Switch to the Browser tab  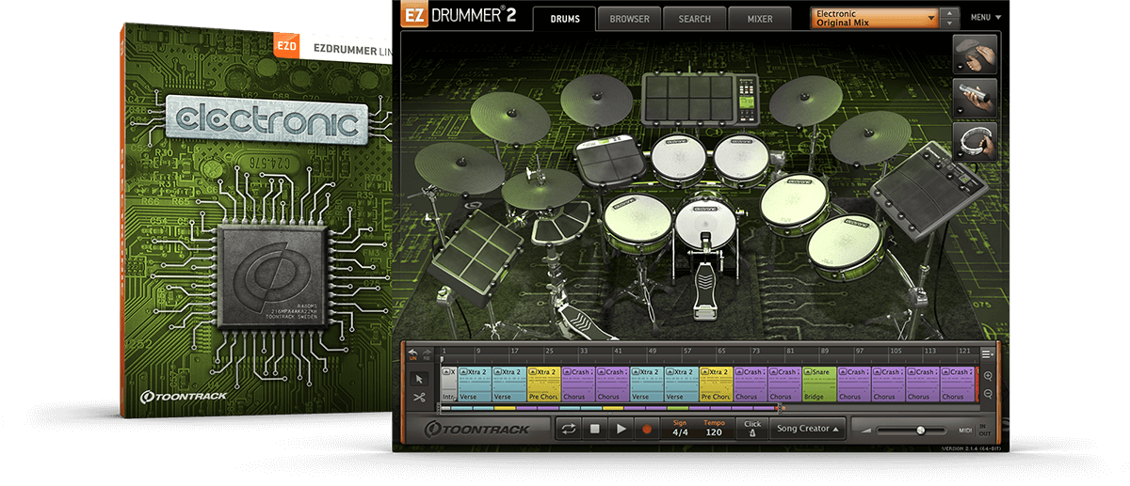(x=629, y=19)
